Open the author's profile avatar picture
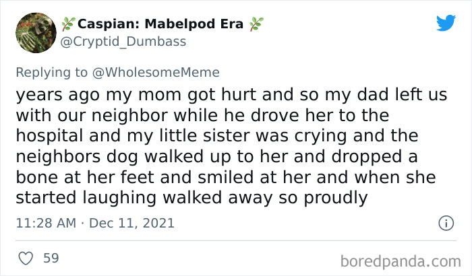Image resolution: width=472 pixels, height=276 pixels. click(x=36, y=33)
